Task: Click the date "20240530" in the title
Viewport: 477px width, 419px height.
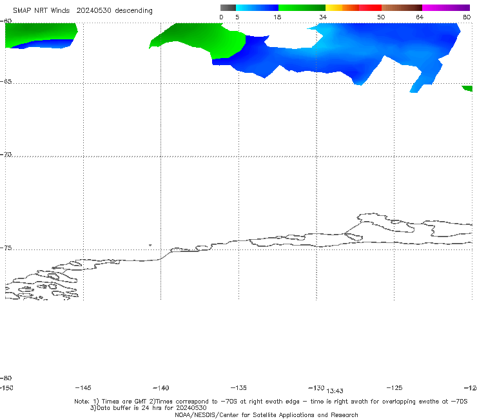Action: pos(93,10)
